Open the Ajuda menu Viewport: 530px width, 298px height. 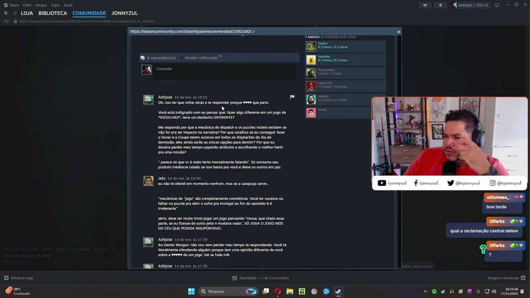pyautogui.click(x=68, y=5)
